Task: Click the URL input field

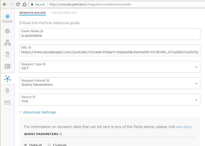Action: [110, 50]
